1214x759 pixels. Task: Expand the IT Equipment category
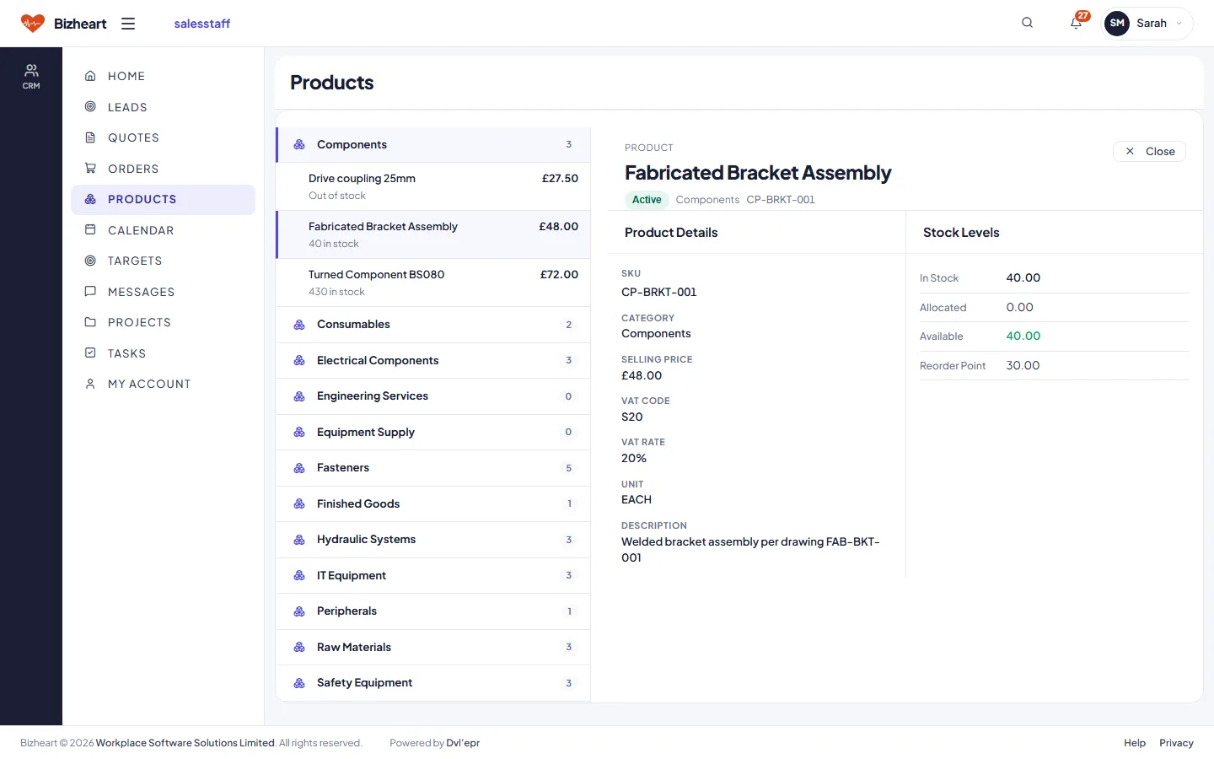[433, 575]
